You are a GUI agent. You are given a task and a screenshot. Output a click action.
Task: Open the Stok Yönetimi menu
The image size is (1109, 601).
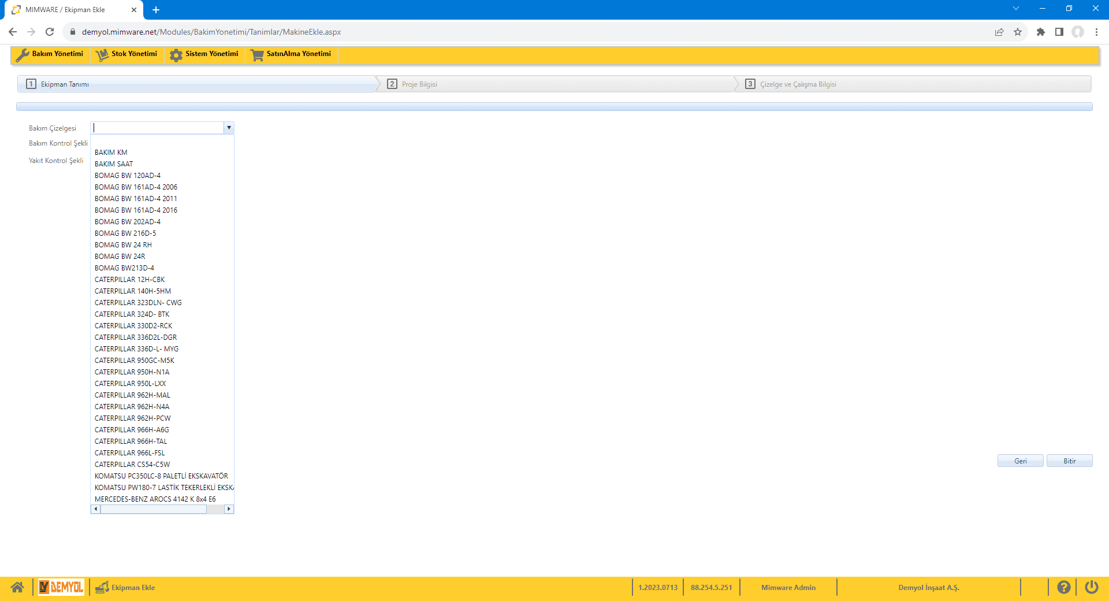coord(127,54)
